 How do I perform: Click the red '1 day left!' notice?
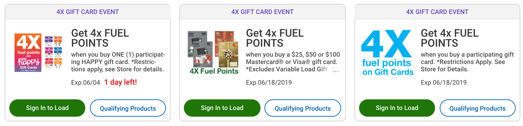click(x=121, y=82)
